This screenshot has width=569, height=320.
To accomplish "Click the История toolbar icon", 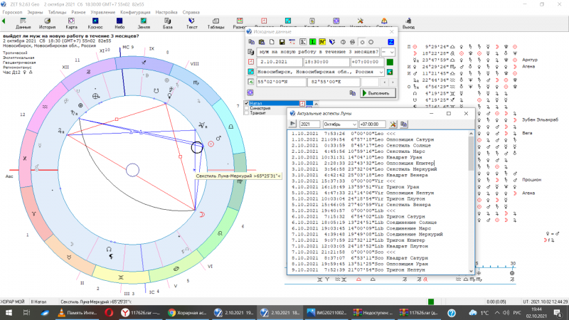I will click(x=47, y=21).
